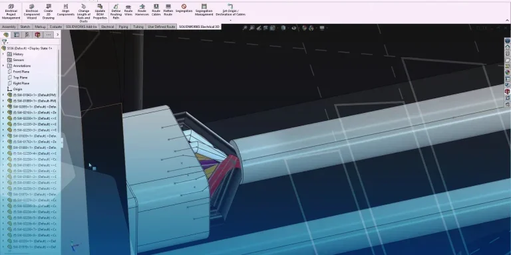Viewport: 511px width, 255px height.
Task: Open the File Explorer folder in task pane
Action: (508, 60)
